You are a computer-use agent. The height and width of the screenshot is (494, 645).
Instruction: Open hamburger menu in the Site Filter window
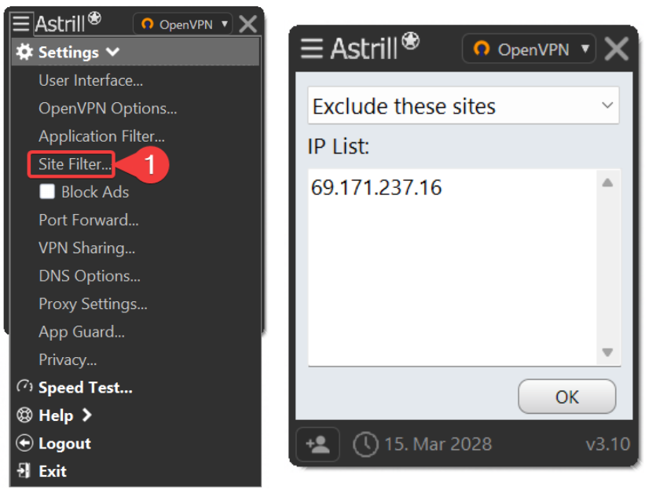(312, 49)
